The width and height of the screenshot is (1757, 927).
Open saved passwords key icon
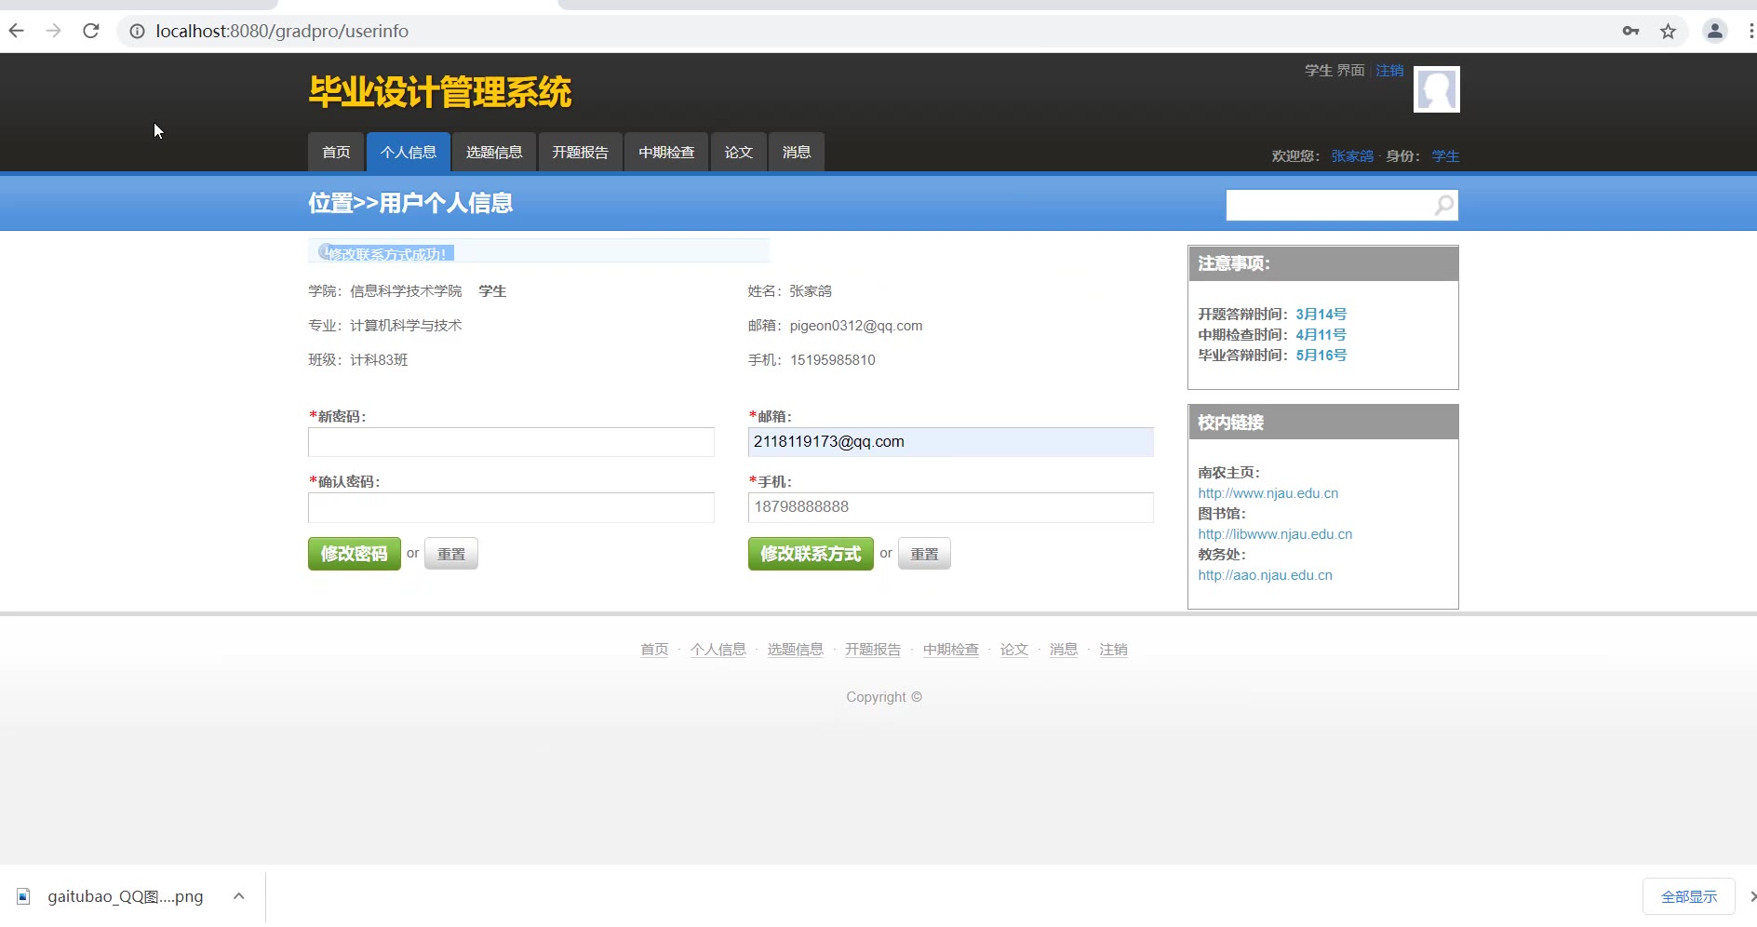coord(1630,31)
